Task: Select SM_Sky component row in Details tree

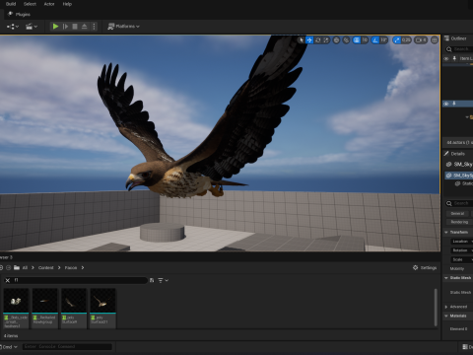Action: pos(459,176)
